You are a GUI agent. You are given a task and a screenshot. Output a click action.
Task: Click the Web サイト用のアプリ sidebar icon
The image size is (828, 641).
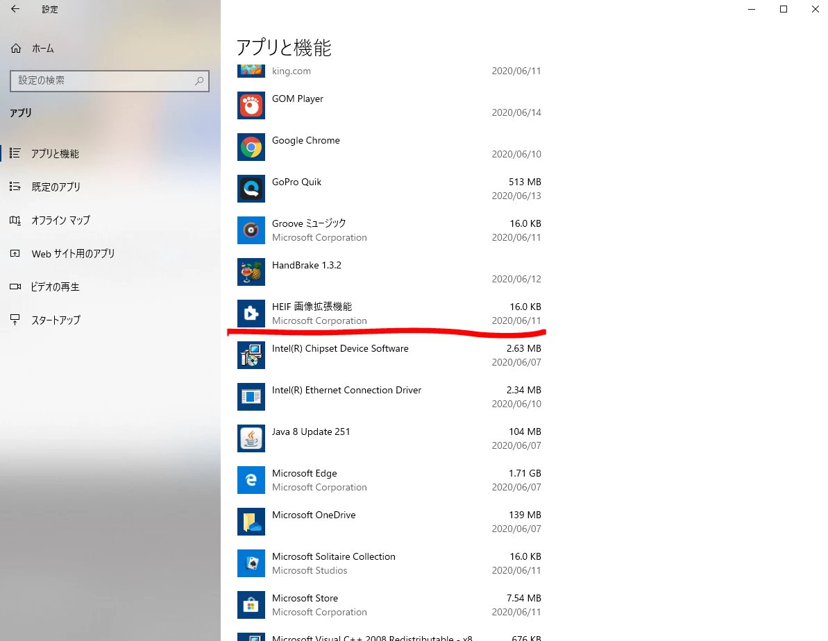(x=15, y=253)
